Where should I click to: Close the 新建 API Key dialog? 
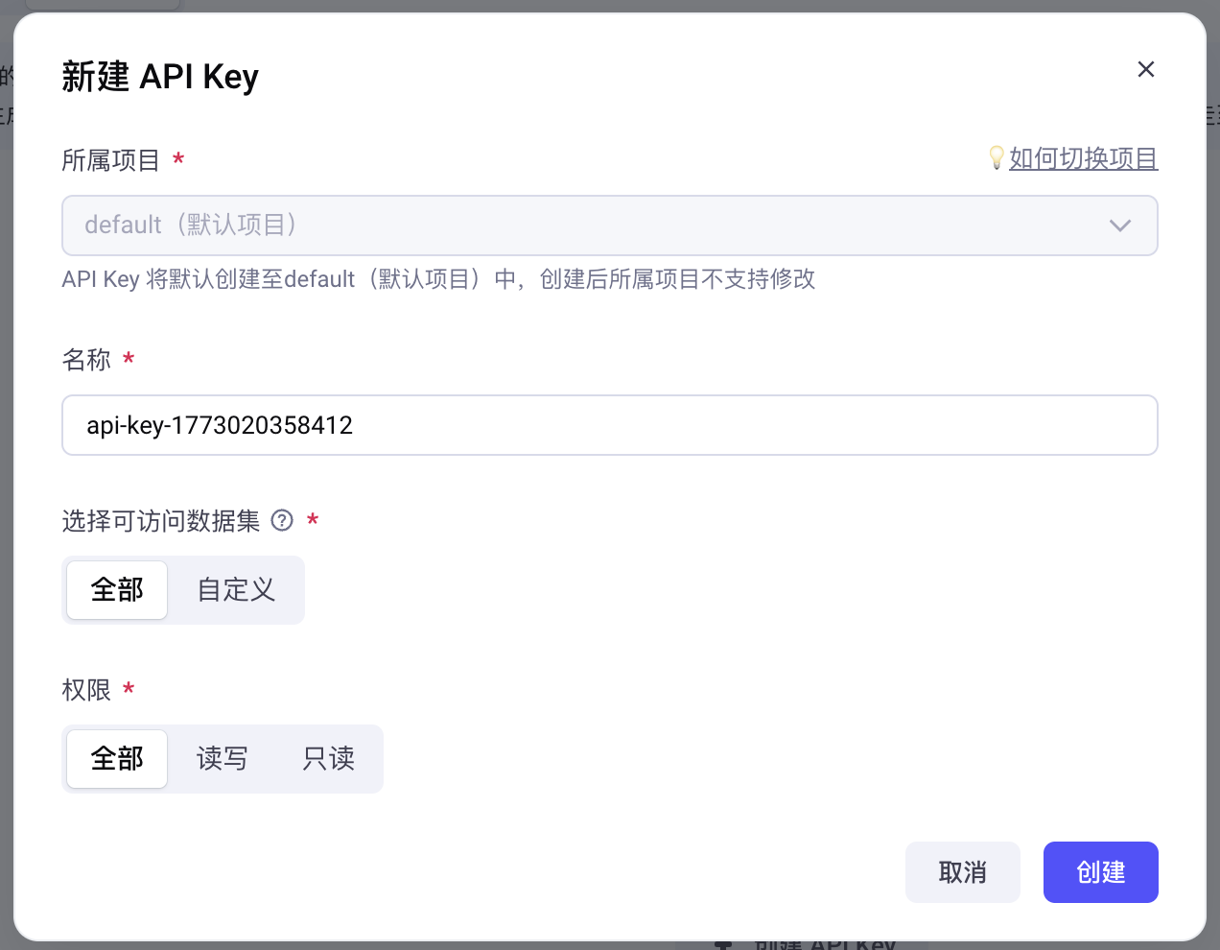point(1145,69)
